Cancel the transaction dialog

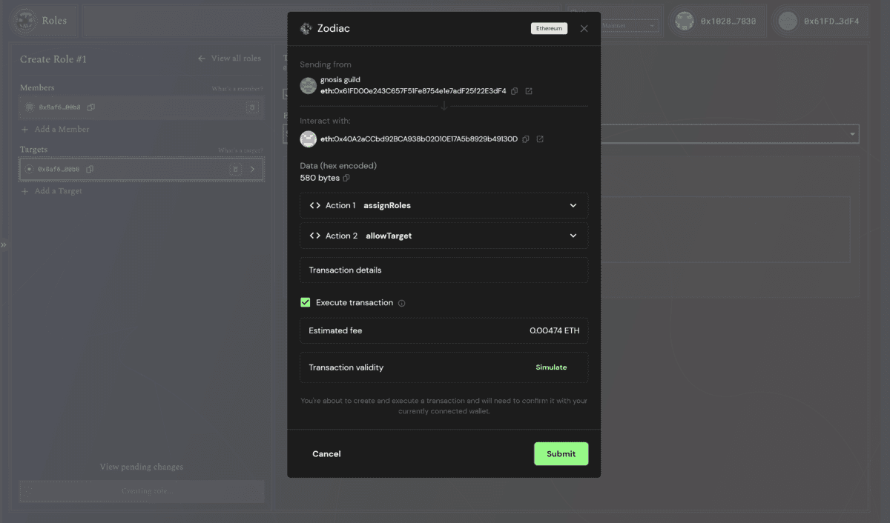point(326,454)
